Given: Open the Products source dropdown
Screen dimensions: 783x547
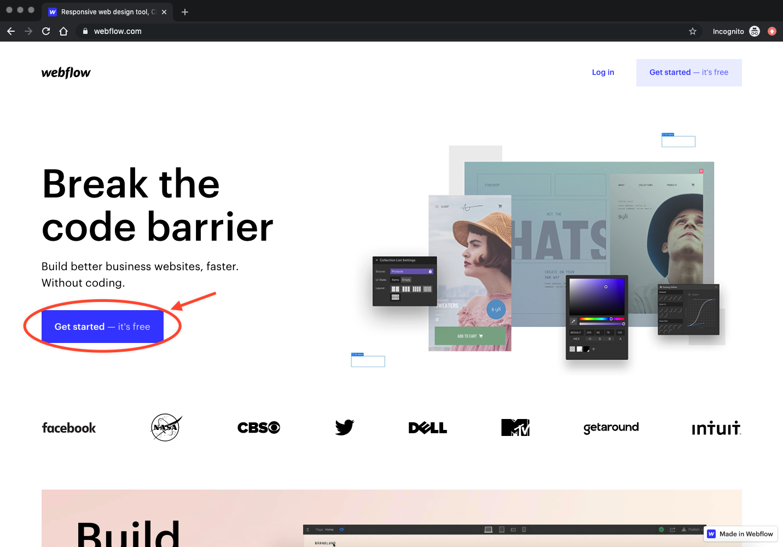Looking at the screenshot, I should [x=411, y=271].
